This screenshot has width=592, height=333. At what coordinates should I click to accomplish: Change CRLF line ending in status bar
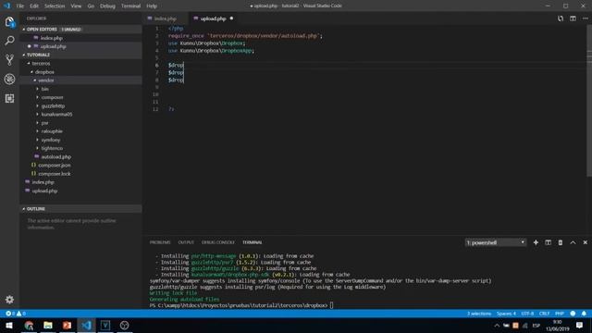[x=544, y=314]
